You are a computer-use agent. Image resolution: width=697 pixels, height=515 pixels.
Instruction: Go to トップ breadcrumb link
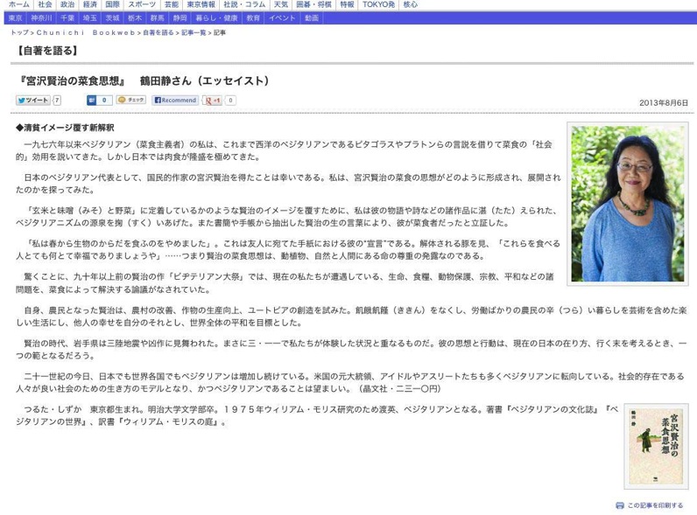19,32
